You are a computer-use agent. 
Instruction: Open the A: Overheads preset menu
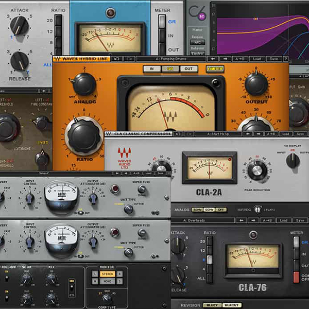point(203,220)
